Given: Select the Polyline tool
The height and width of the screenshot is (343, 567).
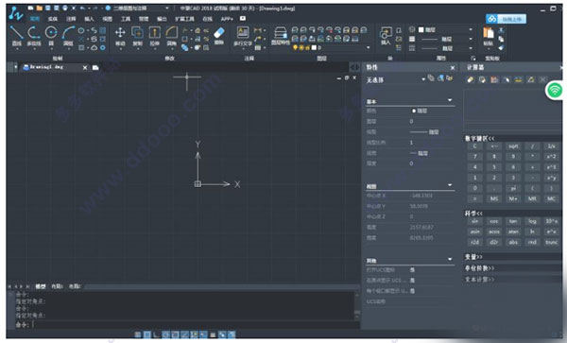Looking at the screenshot, I should click(34, 35).
